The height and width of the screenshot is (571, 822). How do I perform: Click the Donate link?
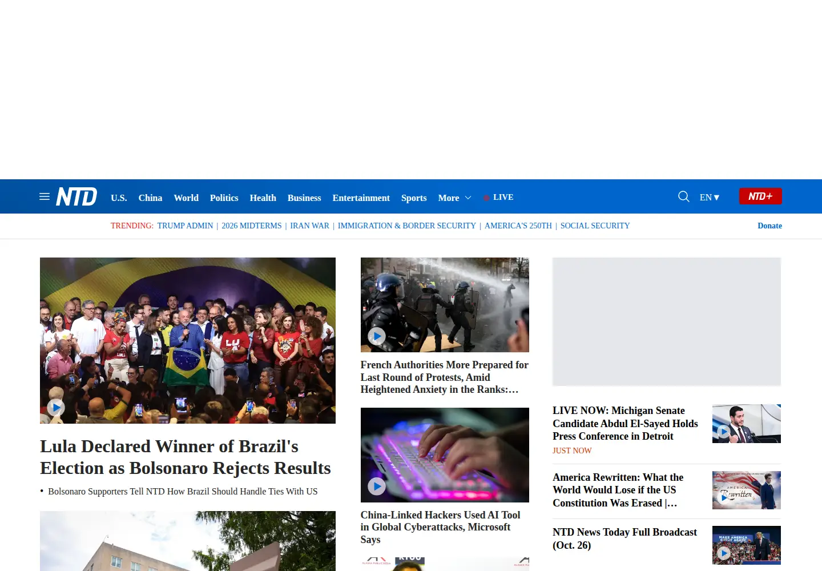click(769, 226)
